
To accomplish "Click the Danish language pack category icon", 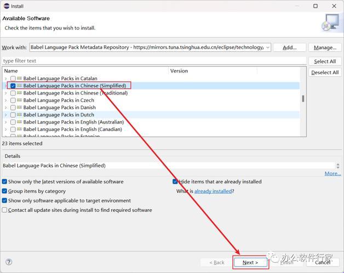I will [x=19, y=108].
